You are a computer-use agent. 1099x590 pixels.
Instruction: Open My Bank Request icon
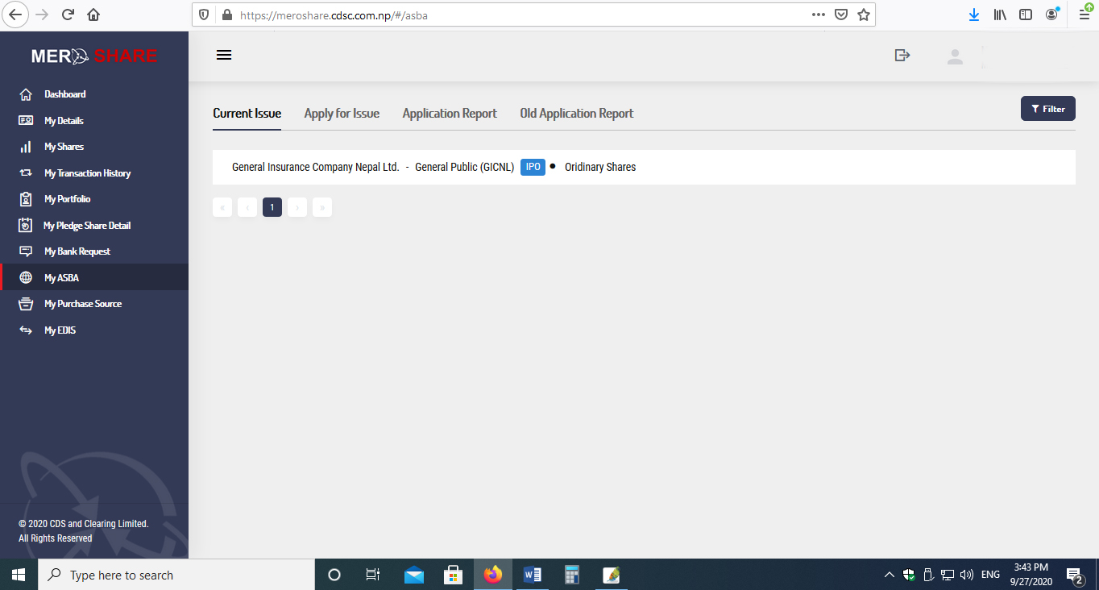pos(26,251)
